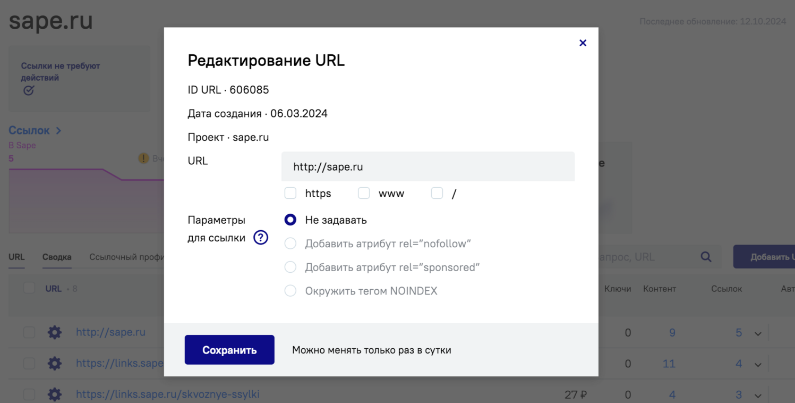This screenshot has width=795, height=403.
Task: Click the 'Добавить' button behind dialog
Action: point(764,257)
